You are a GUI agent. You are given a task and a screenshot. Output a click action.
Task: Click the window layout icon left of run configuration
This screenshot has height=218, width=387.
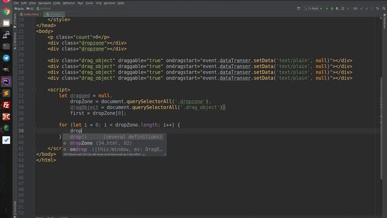pyautogui.click(x=299, y=8)
